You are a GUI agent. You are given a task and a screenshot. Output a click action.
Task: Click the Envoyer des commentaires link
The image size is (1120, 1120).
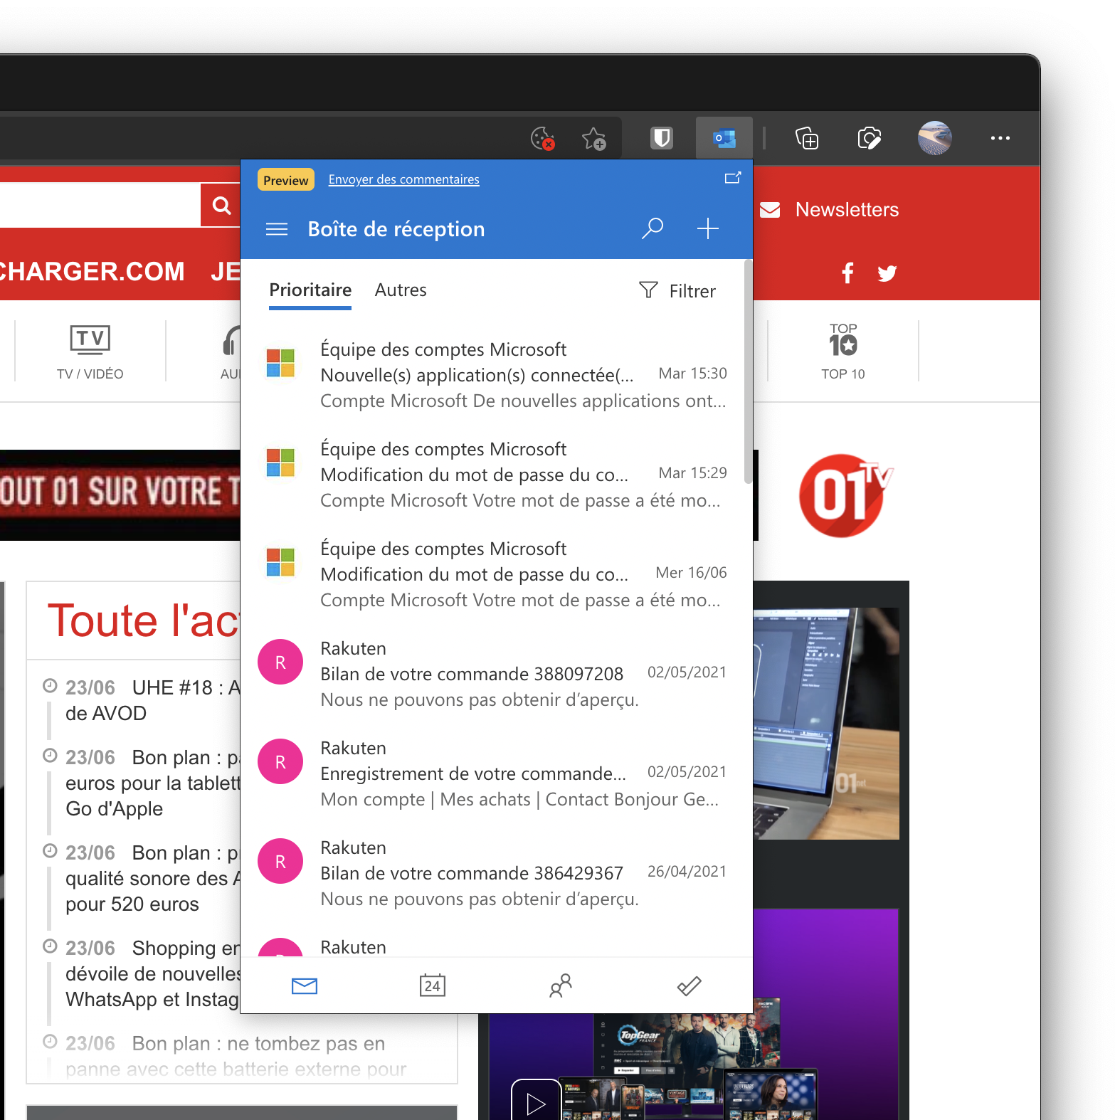(x=403, y=179)
